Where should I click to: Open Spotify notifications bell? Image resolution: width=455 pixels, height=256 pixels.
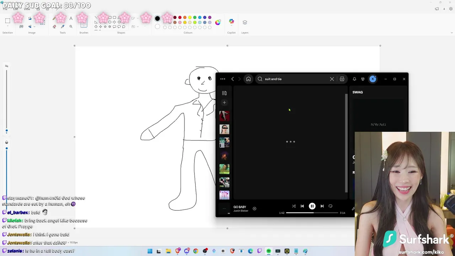pos(354,79)
